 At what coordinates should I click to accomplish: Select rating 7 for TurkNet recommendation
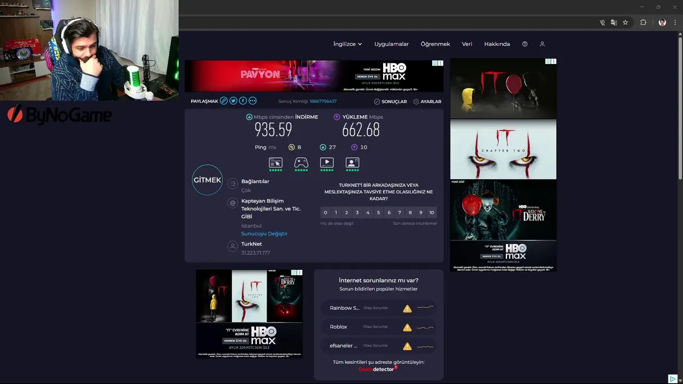pyautogui.click(x=400, y=212)
